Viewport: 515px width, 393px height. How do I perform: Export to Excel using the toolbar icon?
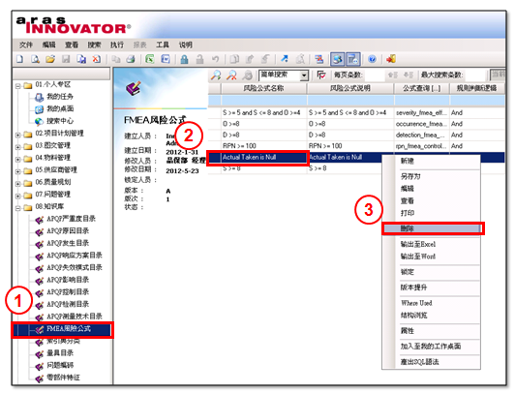click(150, 59)
